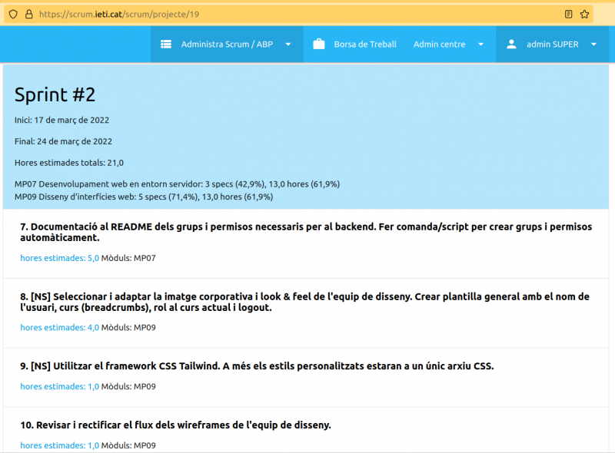Click the list icon beside Administra Scrum

[x=166, y=45]
